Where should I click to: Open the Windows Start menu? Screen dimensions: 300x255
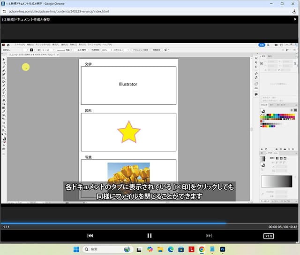[76, 249]
